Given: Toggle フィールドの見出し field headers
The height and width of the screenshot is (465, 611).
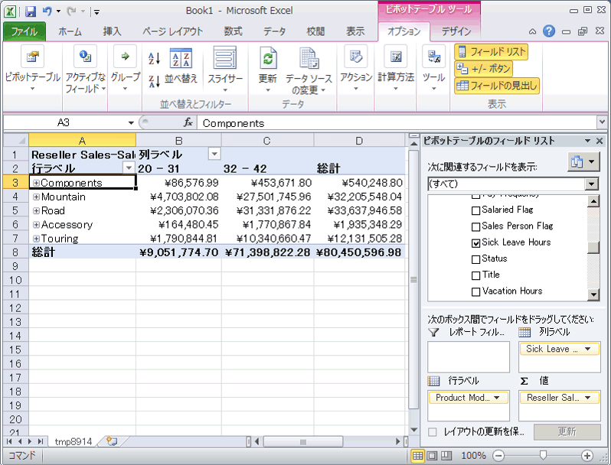Looking at the screenshot, I should pyautogui.click(x=497, y=86).
